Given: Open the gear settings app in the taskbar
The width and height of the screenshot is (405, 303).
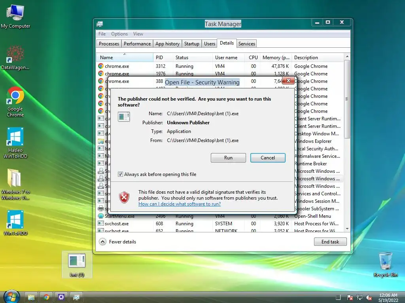Looking at the screenshot, I should 61,297.
